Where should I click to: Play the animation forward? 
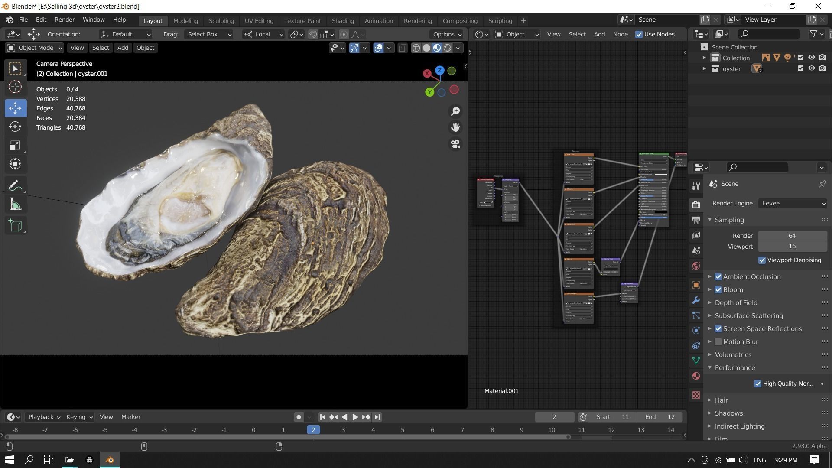(355, 417)
